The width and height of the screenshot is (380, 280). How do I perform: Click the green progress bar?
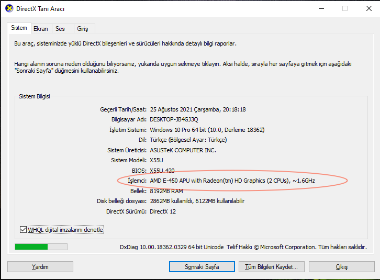[x=41, y=247]
